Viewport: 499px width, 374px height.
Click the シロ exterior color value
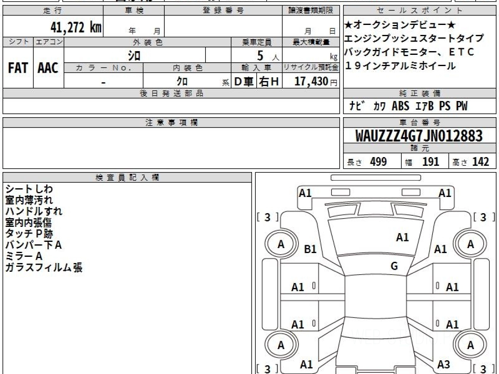point(134,55)
